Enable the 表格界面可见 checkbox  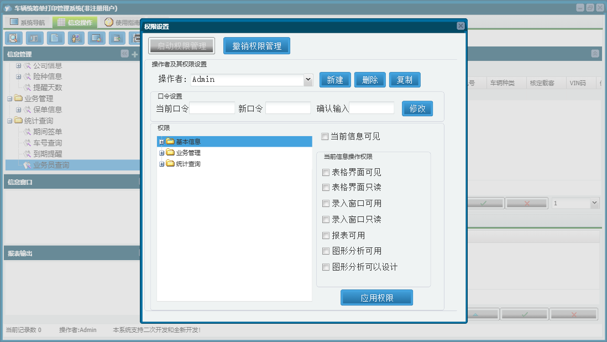[326, 172]
